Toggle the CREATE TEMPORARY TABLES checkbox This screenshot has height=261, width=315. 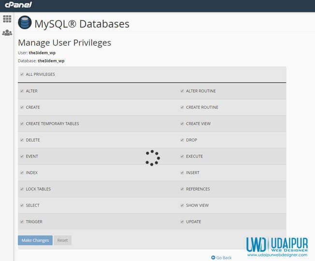[22, 124]
